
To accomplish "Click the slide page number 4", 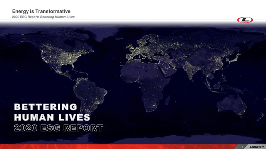I will (x=242, y=147).
